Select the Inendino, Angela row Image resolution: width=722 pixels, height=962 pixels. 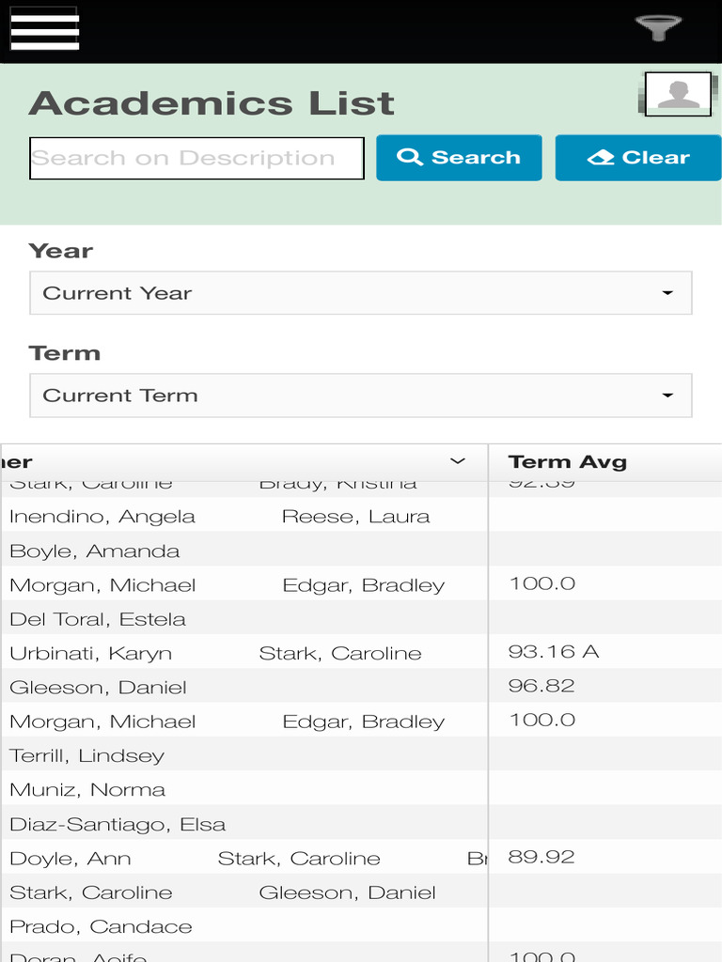[102, 517]
